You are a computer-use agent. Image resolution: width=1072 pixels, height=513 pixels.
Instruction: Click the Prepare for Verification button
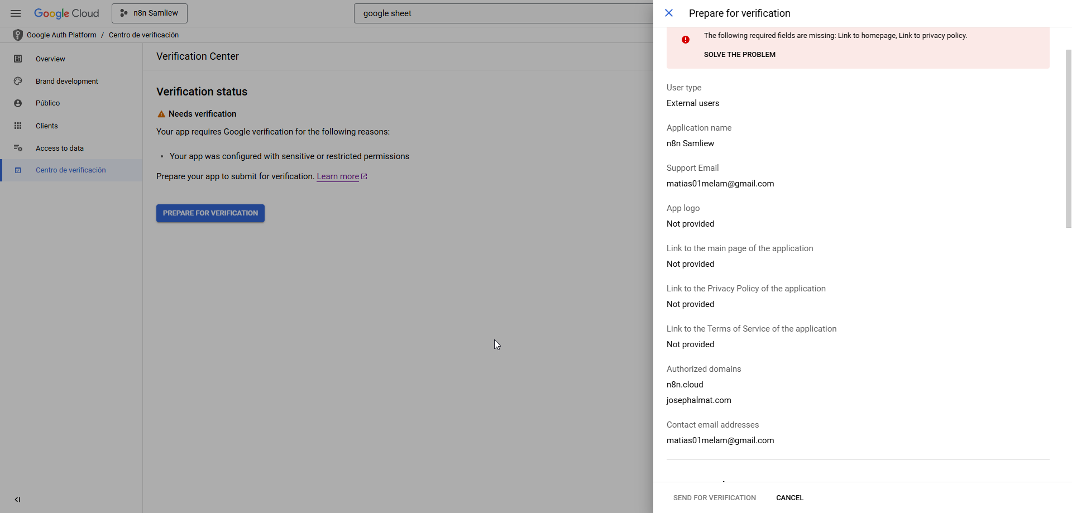pyautogui.click(x=210, y=213)
